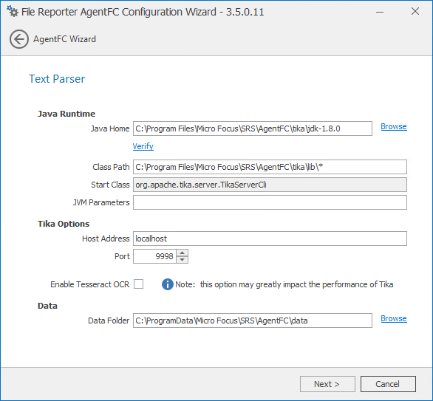Focus the empty JVM Parameters field

click(270, 202)
